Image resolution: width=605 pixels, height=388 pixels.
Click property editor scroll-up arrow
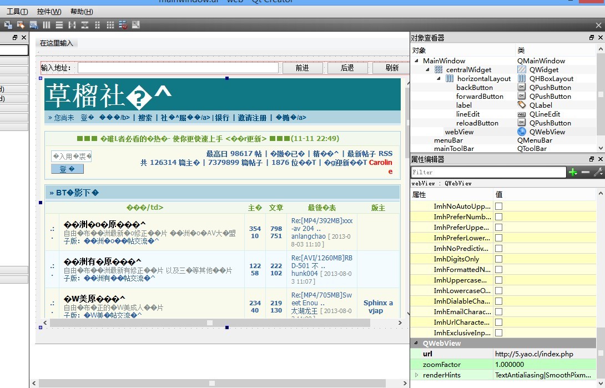601,194
